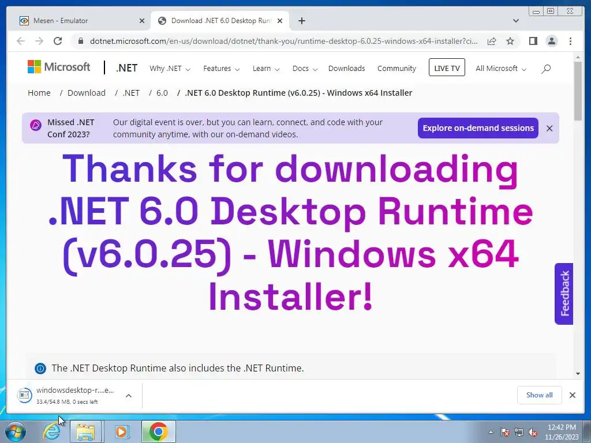The width and height of the screenshot is (591, 443).
Task: Open the Windows Start menu
Action: click(15, 431)
